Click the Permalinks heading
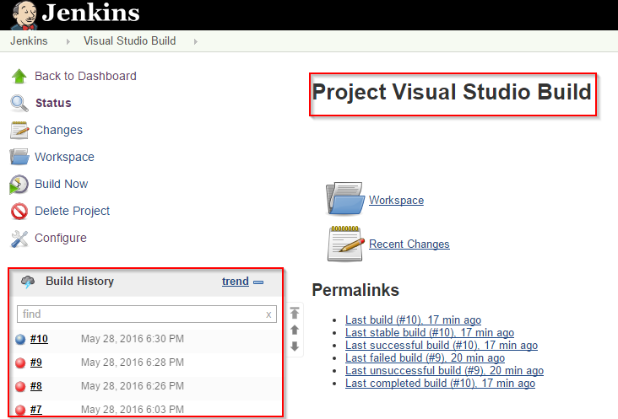Screen dimensions: 618x419 355,290
